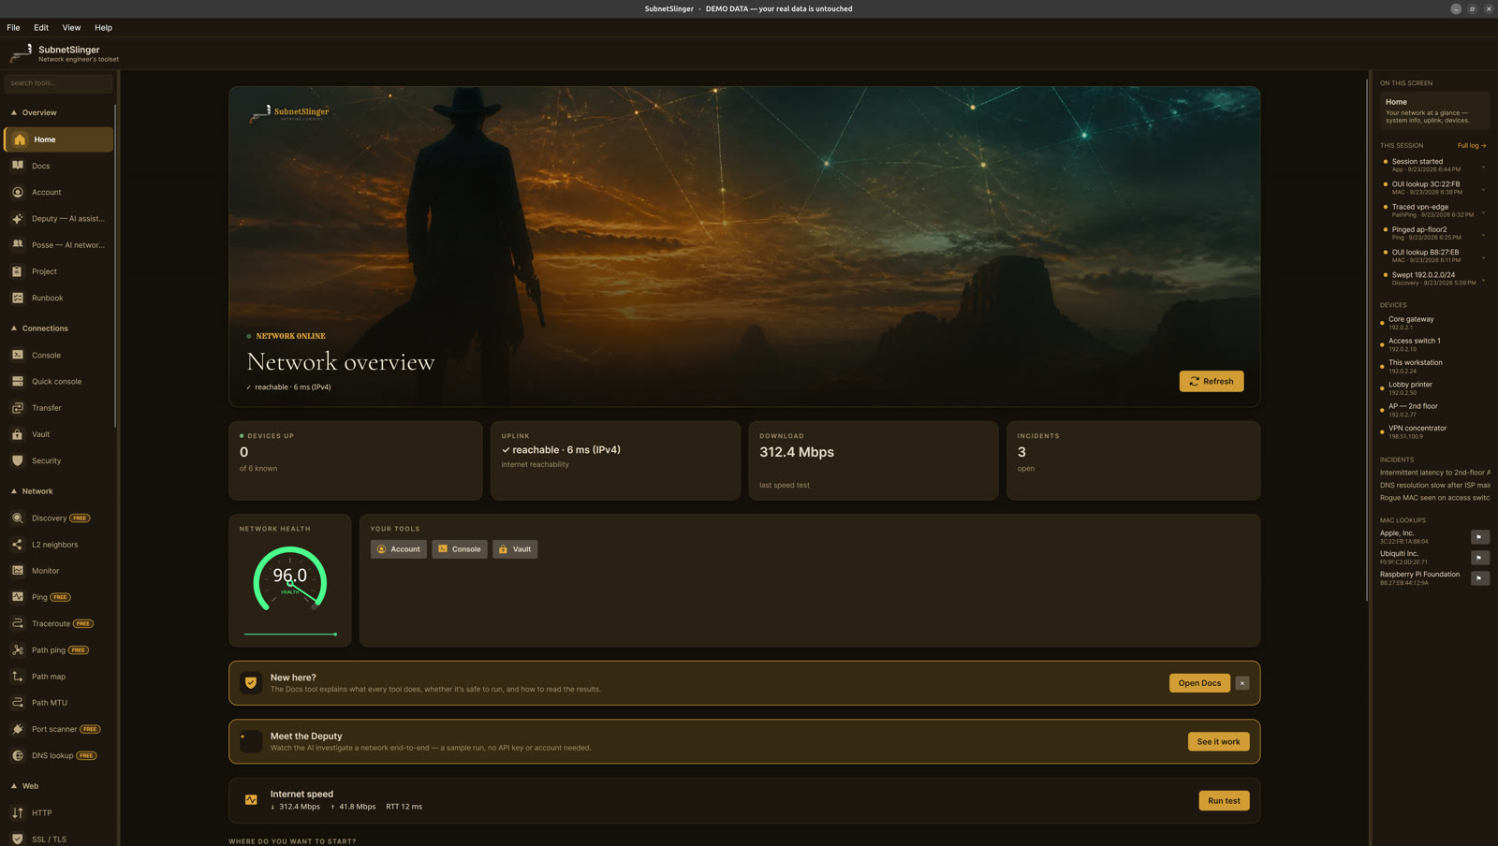Open the Quick console tool
1498x846 pixels.
(58, 381)
